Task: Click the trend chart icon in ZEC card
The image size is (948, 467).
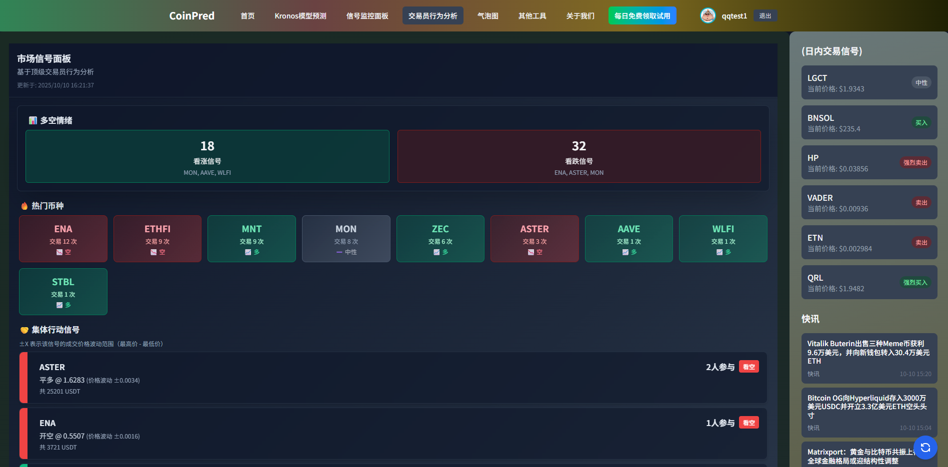Action: click(436, 252)
